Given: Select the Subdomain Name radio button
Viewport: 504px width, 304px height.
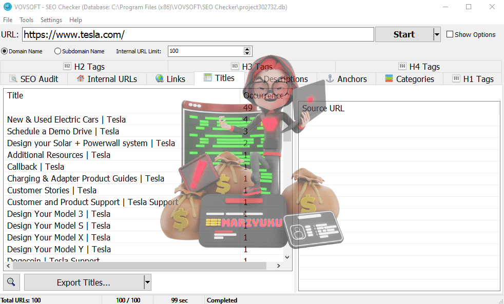Looking at the screenshot, I should tap(57, 51).
